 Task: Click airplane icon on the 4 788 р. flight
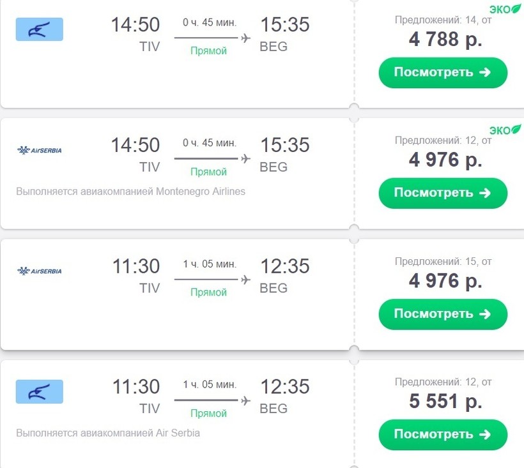(245, 38)
